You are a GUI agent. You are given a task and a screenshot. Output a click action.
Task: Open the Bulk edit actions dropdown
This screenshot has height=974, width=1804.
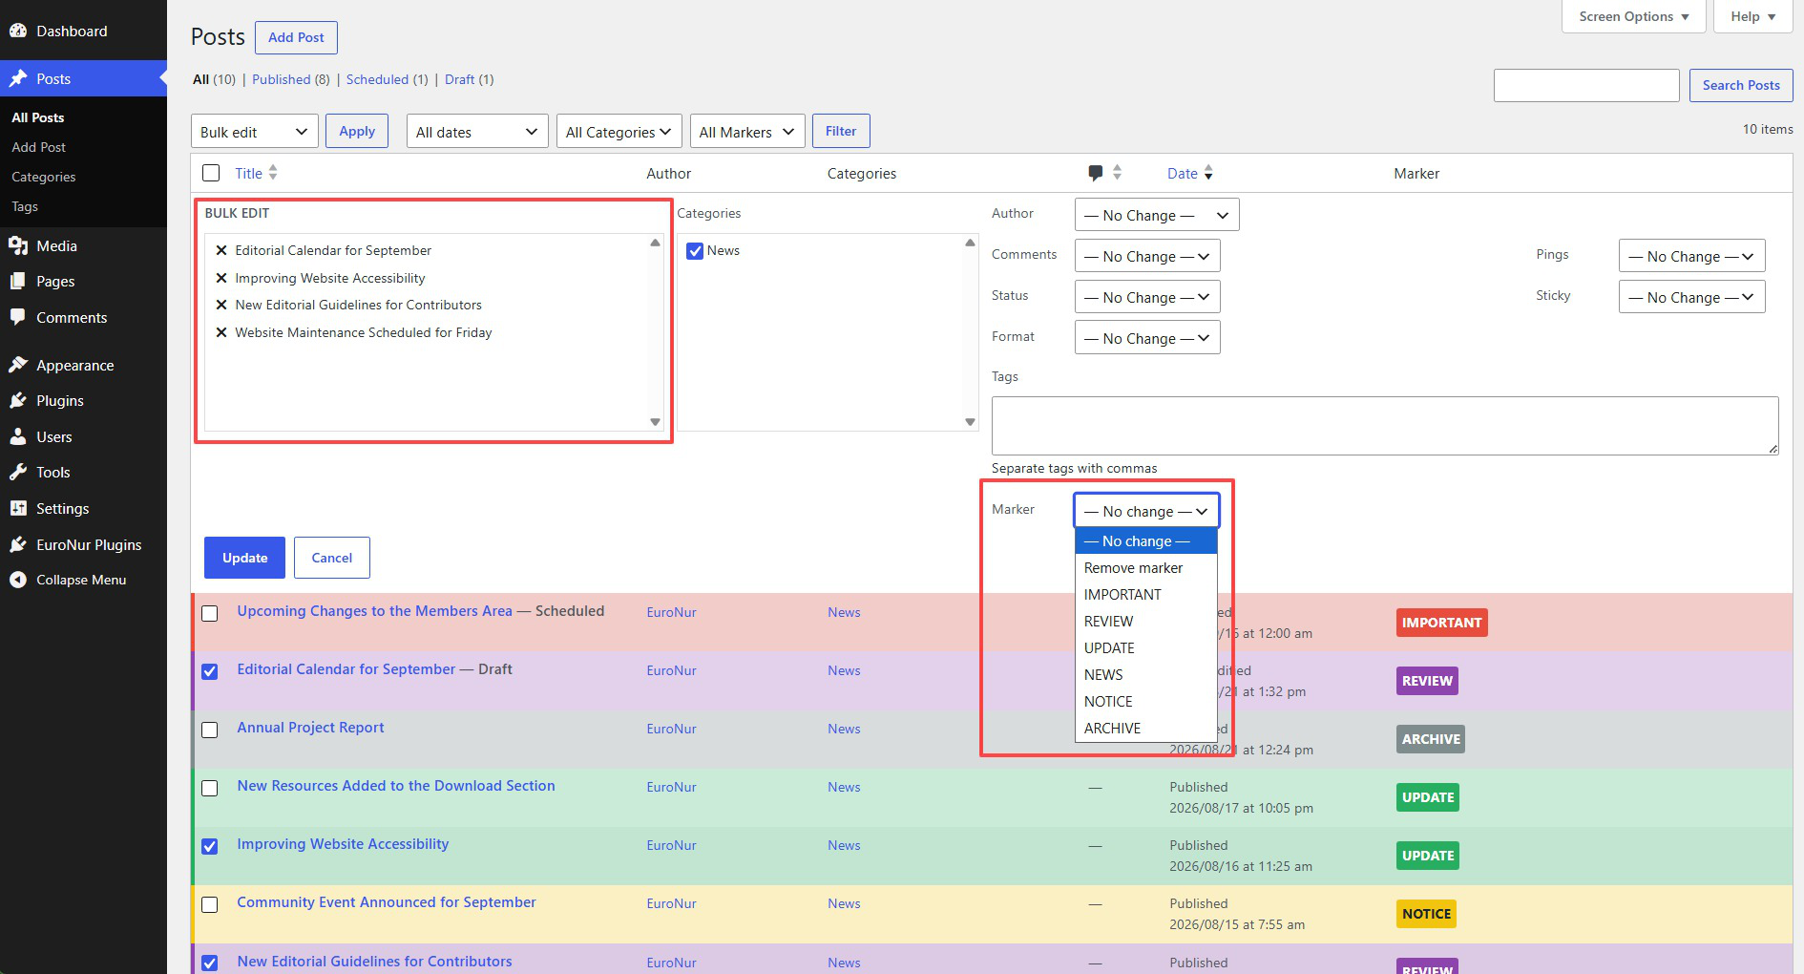pos(255,132)
